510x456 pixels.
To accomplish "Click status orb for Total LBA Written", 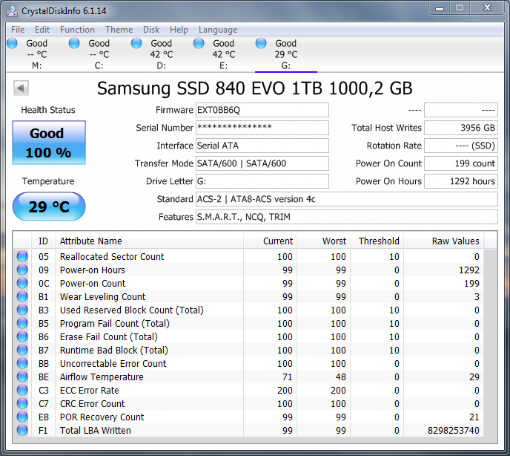I will (x=22, y=430).
